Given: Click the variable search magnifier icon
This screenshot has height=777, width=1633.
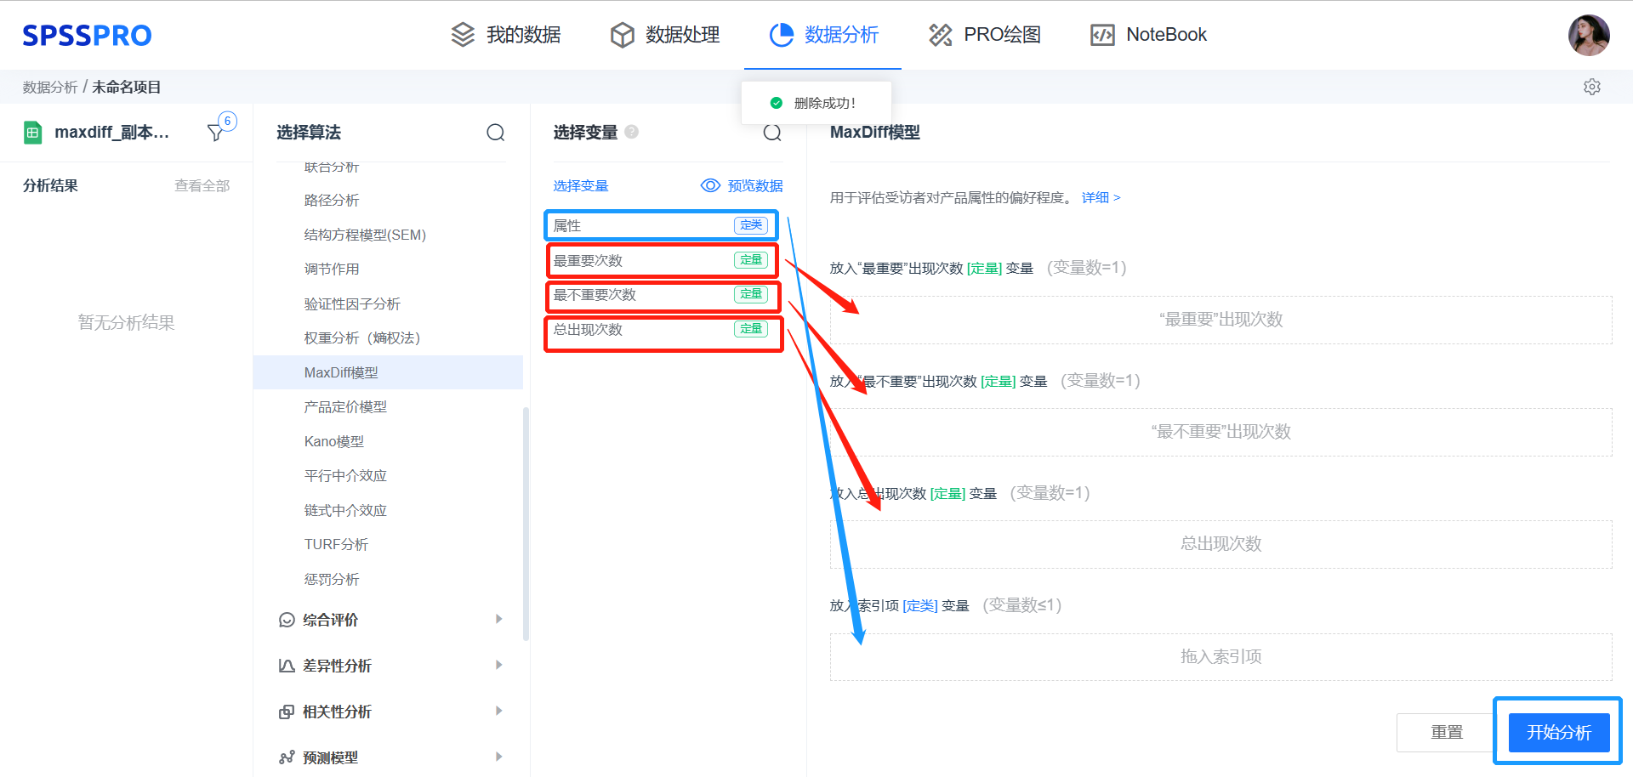Looking at the screenshot, I should point(772,133).
